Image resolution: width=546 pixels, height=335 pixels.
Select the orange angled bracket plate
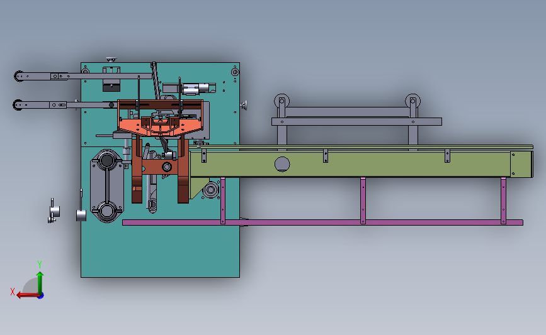click(161, 126)
